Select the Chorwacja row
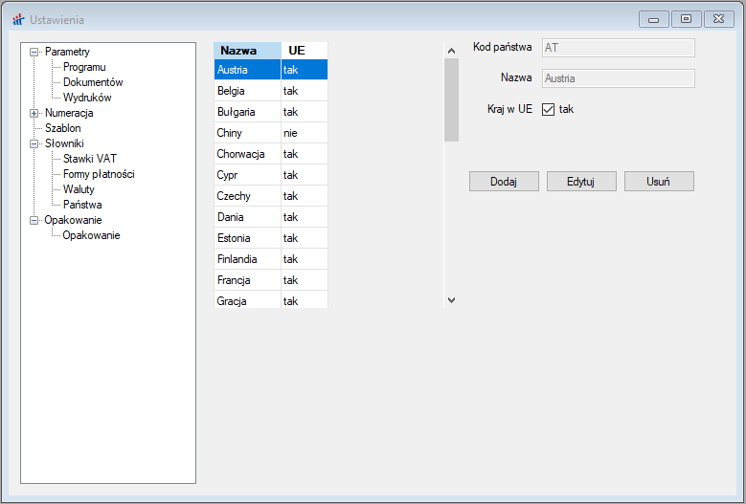The width and height of the screenshot is (746, 504). point(271,153)
